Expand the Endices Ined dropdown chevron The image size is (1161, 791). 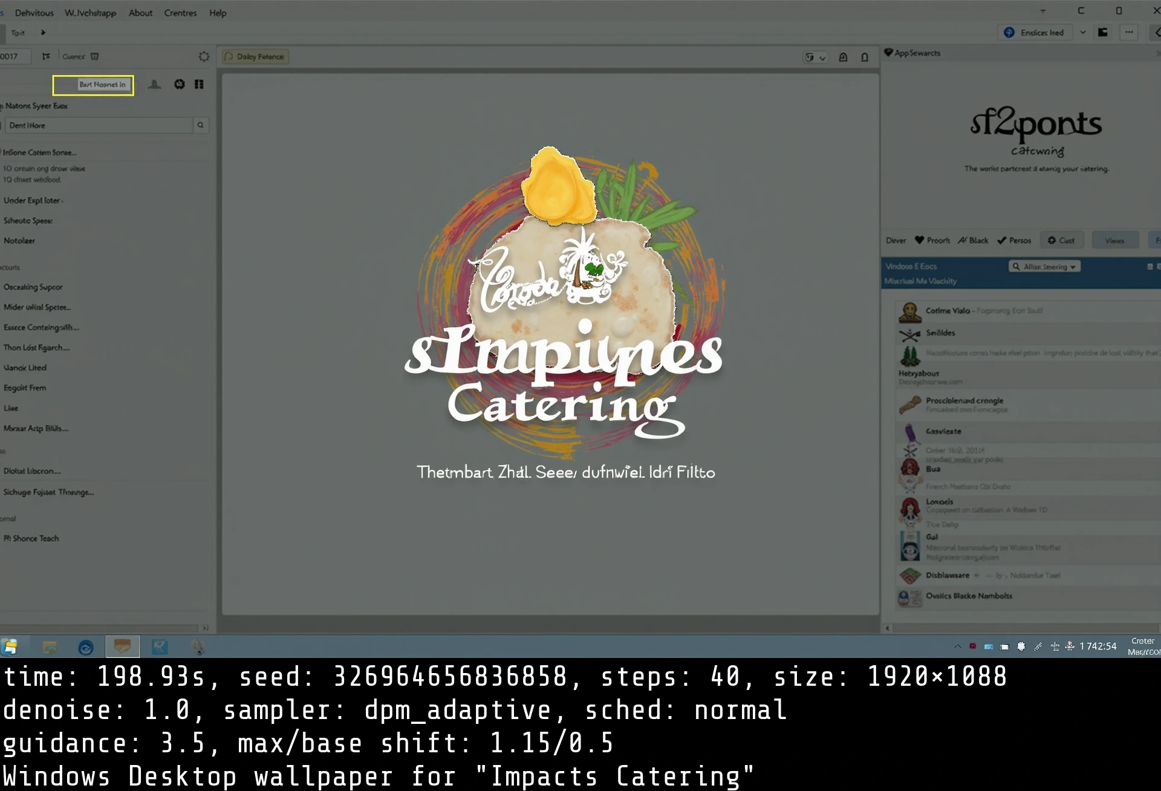point(1082,32)
